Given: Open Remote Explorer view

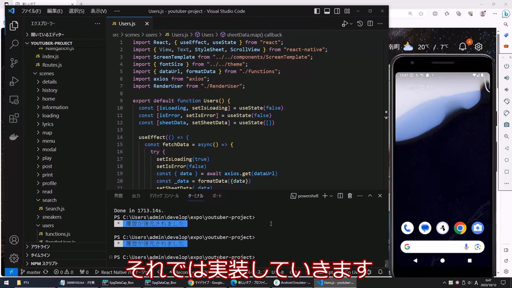Looking at the screenshot, I should coord(14,100).
